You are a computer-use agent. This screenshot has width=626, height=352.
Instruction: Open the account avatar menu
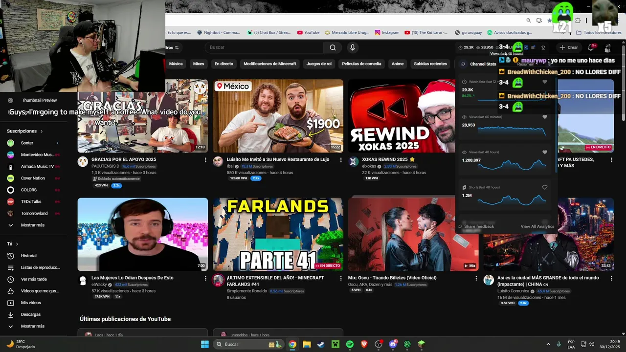(607, 48)
